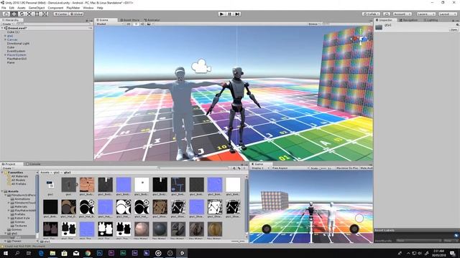Toggle Maximize On Play in Game view

(x=347, y=168)
